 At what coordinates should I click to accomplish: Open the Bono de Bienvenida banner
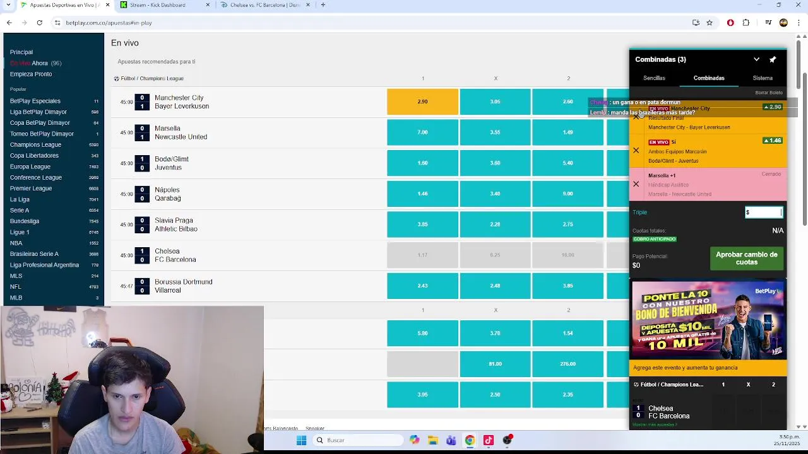coord(708,320)
